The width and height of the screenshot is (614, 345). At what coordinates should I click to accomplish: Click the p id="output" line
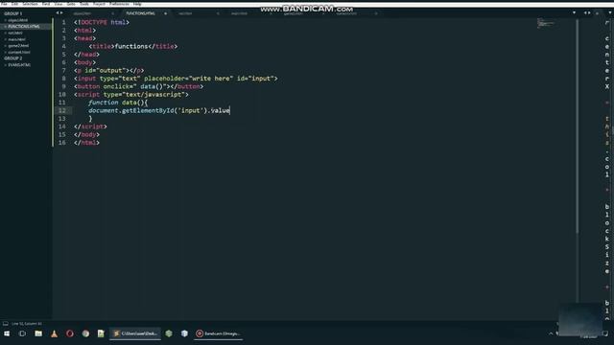tap(108, 70)
